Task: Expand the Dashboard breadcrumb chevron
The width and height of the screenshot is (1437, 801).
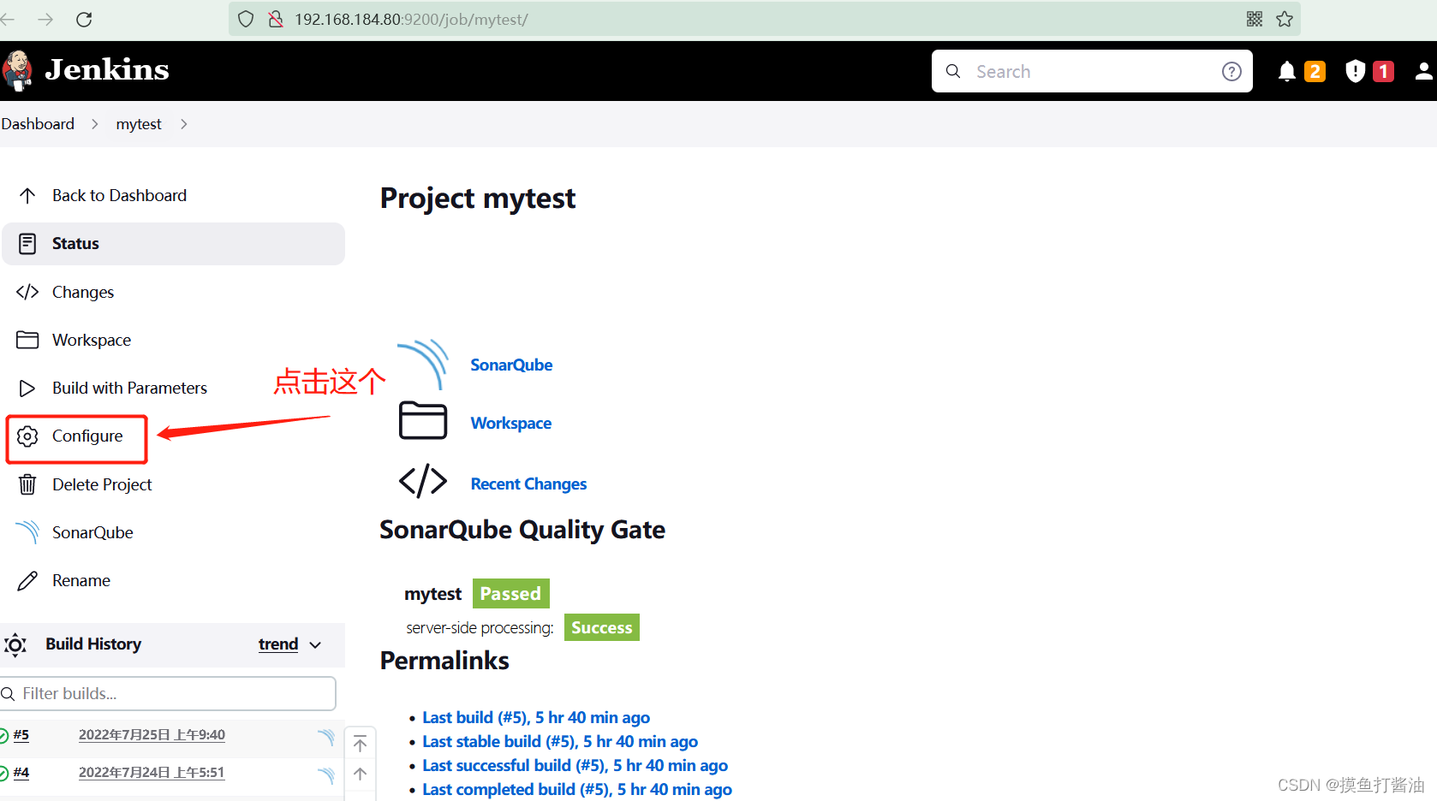Action: 95,124
